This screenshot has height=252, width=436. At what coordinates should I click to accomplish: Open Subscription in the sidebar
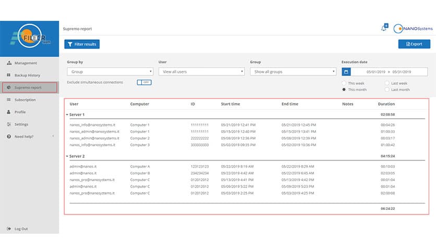coord(25,99)
